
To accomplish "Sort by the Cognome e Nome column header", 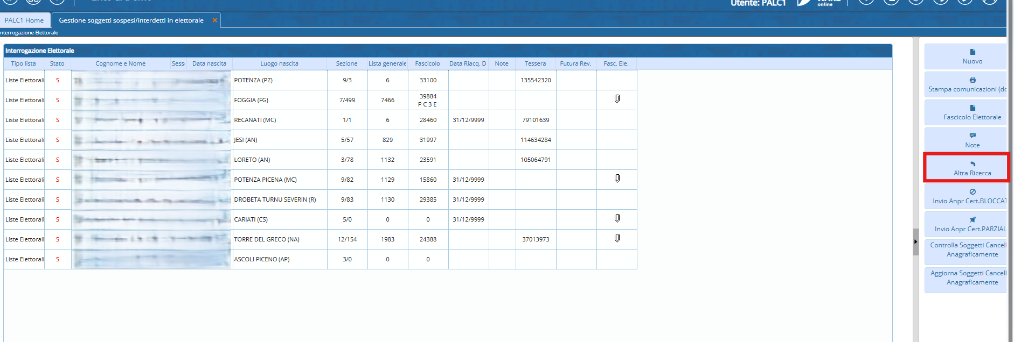I will point(121,63).
